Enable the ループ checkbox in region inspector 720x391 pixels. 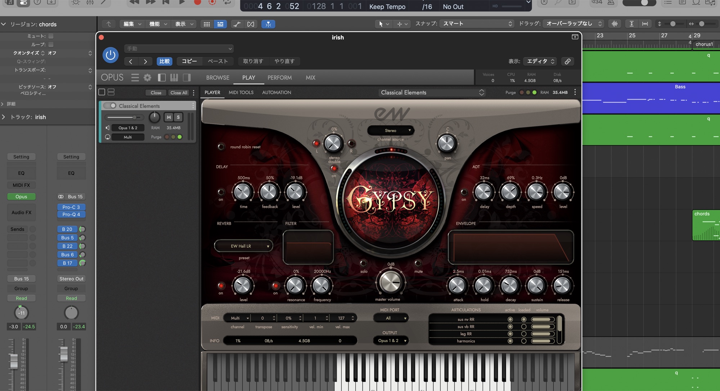[51, 44]
